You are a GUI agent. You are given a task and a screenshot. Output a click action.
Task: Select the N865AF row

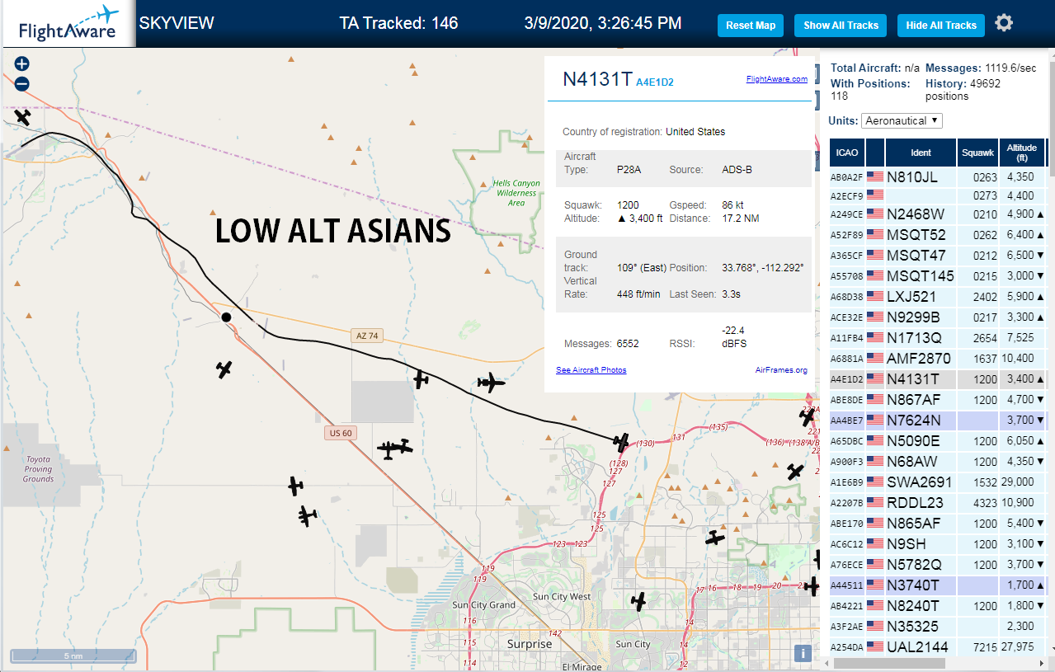(938, 523)
